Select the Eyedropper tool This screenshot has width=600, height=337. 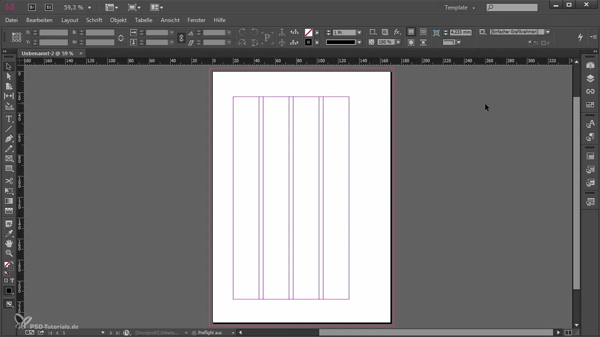[9, 234]
